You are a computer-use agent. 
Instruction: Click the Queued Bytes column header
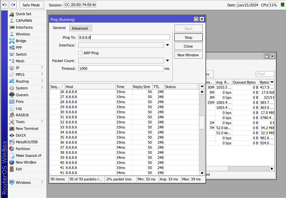[246, 82]
